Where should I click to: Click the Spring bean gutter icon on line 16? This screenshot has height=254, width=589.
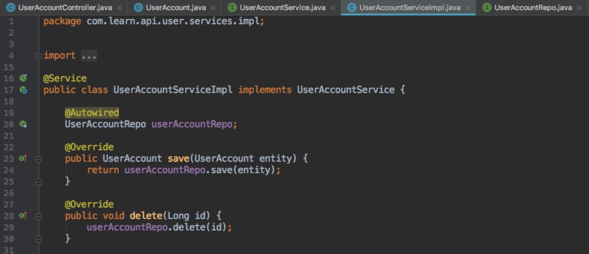click(23, 78)
